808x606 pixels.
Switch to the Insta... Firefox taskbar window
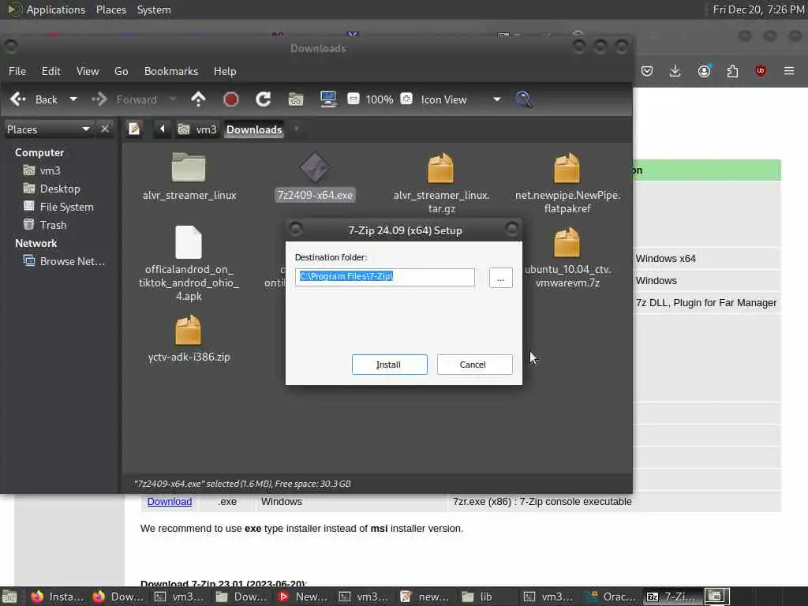coord(58,597)
